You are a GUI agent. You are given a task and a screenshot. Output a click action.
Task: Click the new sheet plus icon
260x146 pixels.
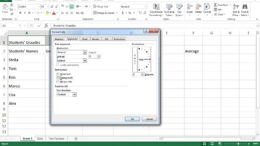pos(76,139)
